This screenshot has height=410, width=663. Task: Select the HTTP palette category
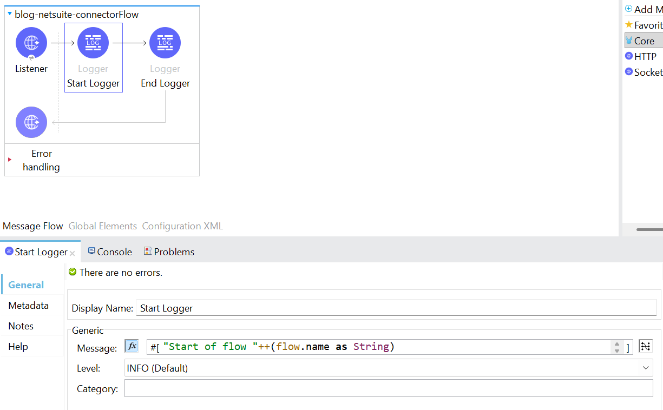pos(645,56)
